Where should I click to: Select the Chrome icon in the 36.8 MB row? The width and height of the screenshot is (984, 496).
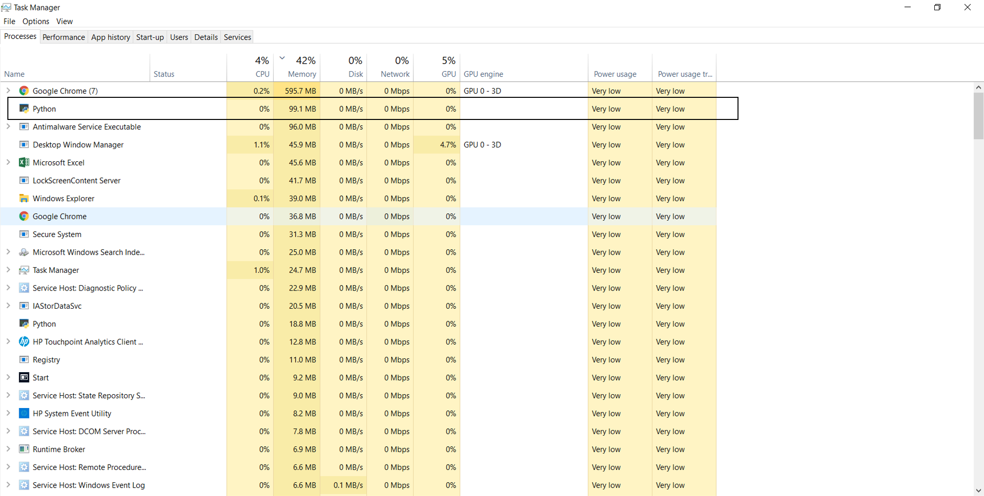pos(24,216)
